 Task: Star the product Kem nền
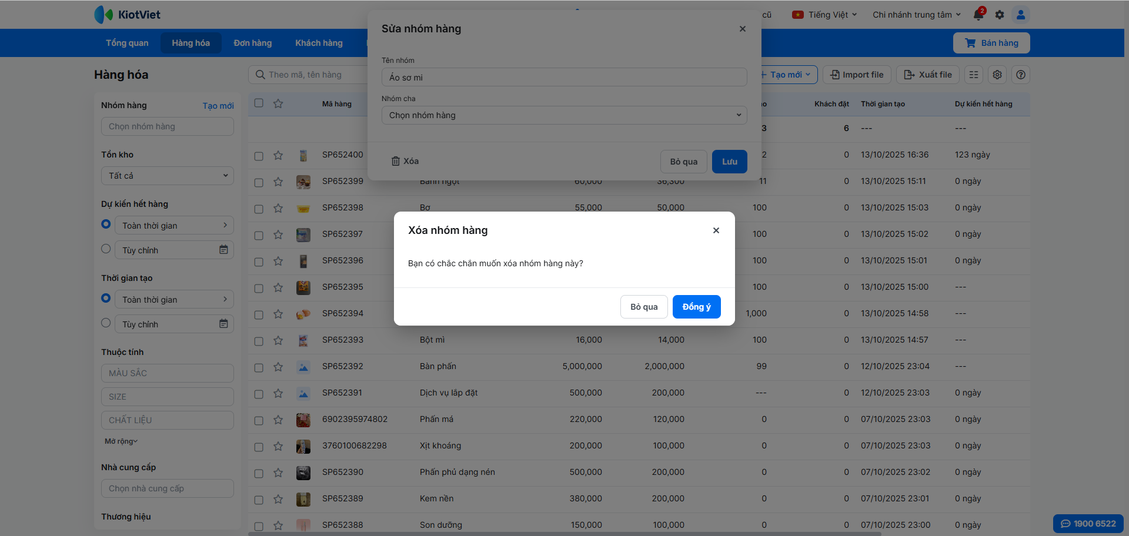pyautogui.click(x=278, y=499)
